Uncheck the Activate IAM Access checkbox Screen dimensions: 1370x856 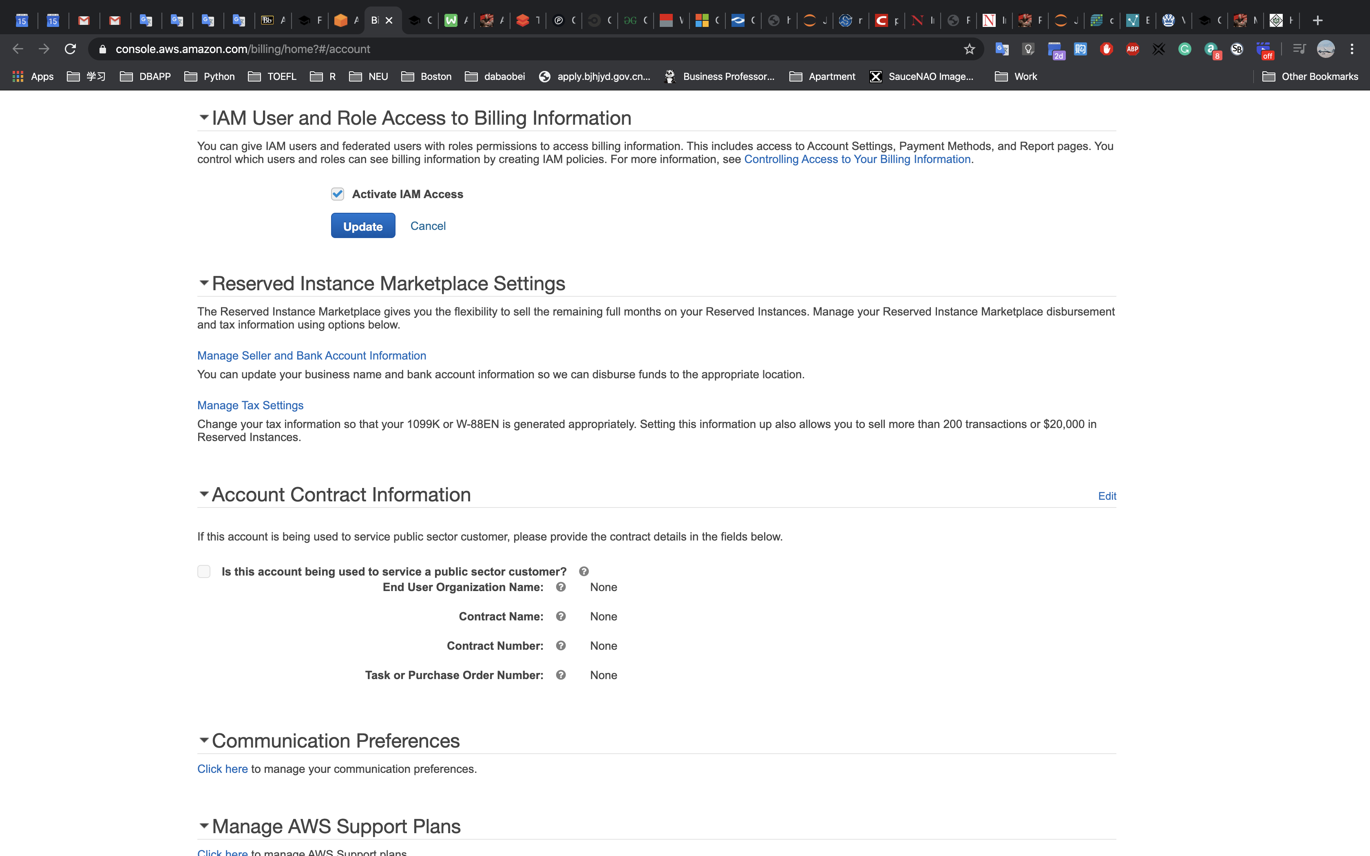[338, 194]
